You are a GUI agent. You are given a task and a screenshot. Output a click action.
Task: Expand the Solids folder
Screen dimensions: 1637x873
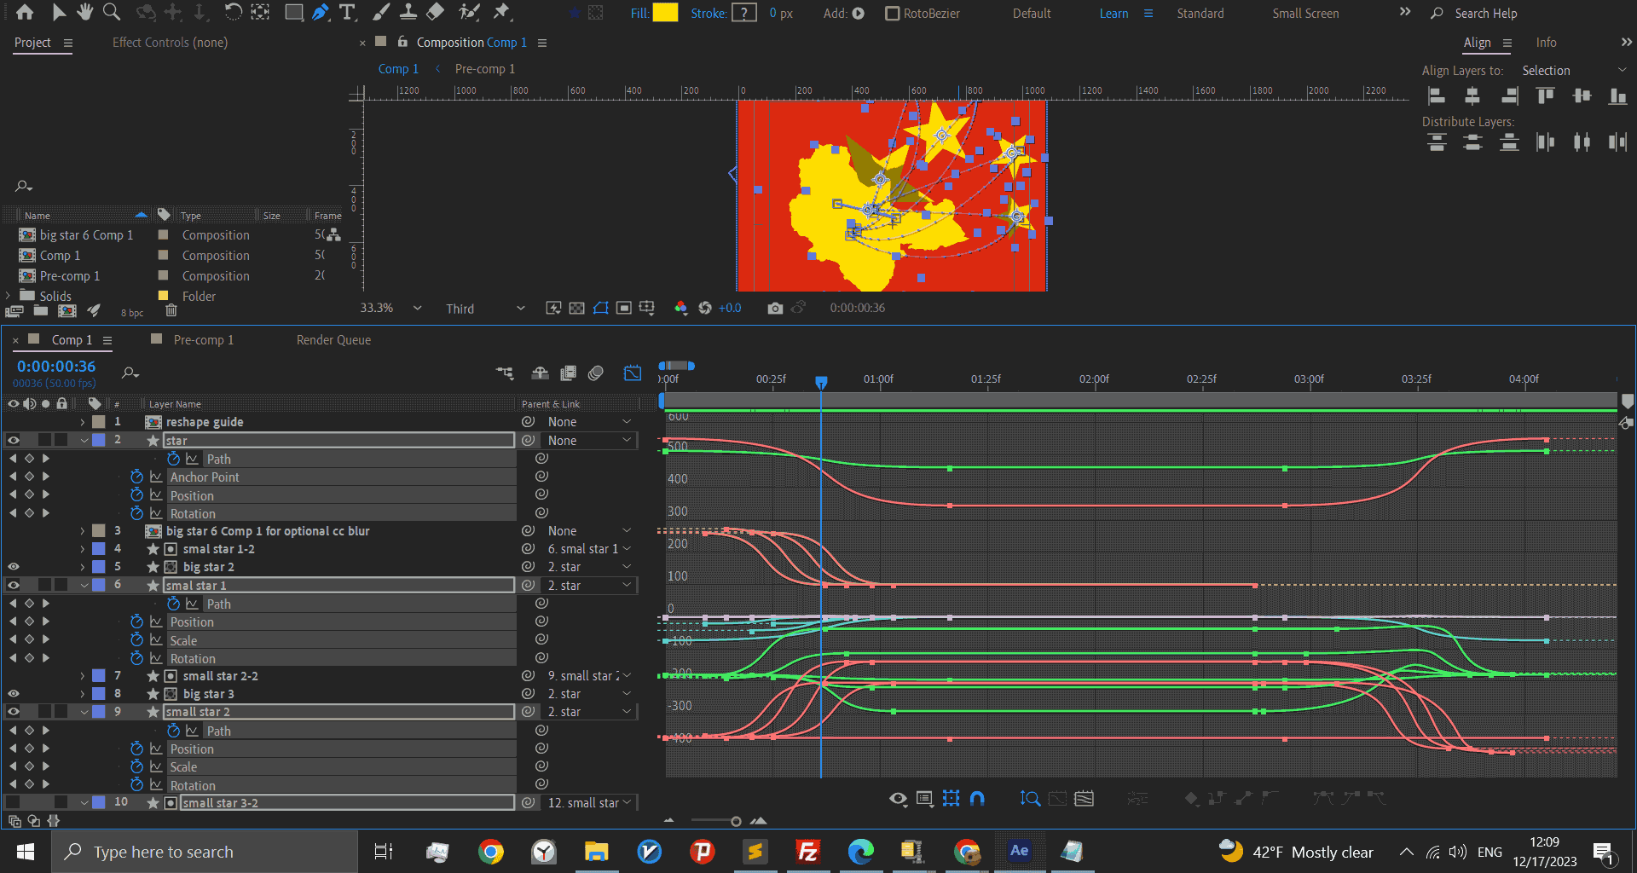(9, 296)
